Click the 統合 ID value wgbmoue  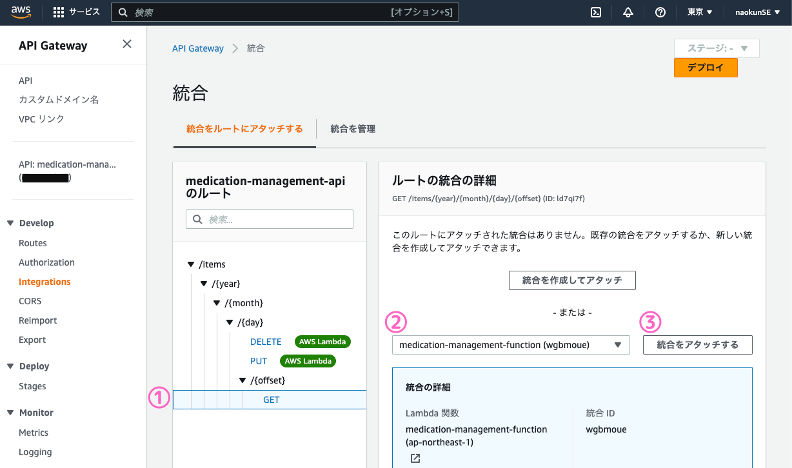coord(606,429)
